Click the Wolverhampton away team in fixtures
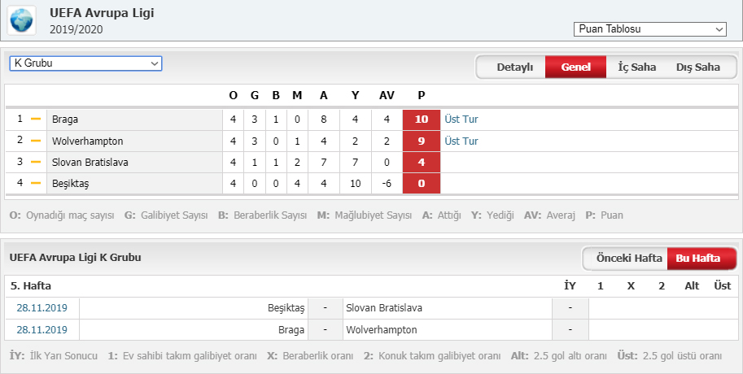Image resolution: width=743 pixels, height=374 pixels. [x=382, y=329]
